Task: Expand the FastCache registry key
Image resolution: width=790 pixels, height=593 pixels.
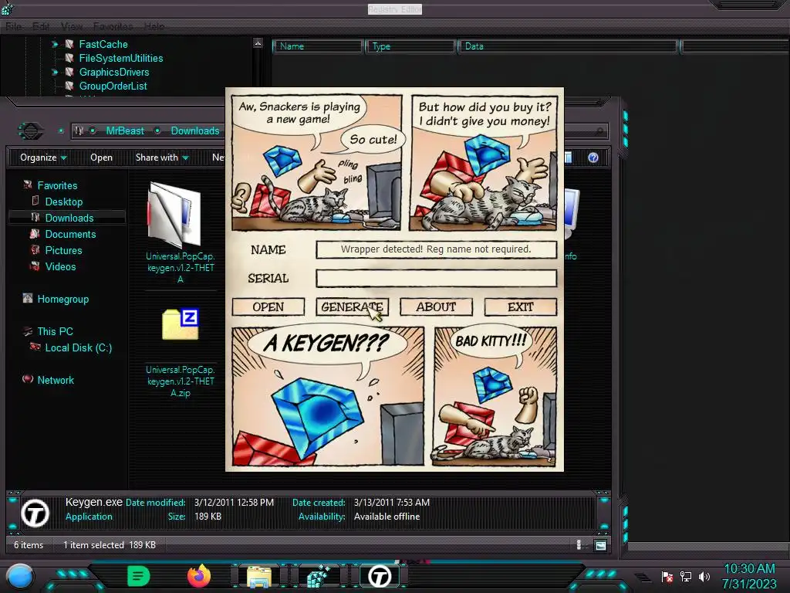Action: (x=55, y=44)
